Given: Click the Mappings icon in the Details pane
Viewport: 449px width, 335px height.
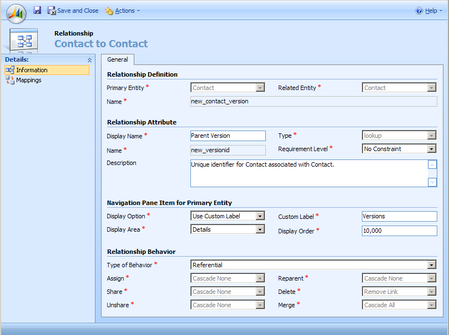Looking at the screenshot, I should click(10, 79).
